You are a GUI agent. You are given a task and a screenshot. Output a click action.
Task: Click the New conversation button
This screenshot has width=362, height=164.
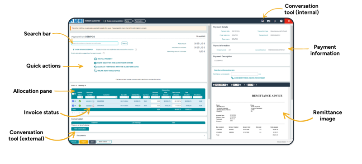[x=80, y=129]
